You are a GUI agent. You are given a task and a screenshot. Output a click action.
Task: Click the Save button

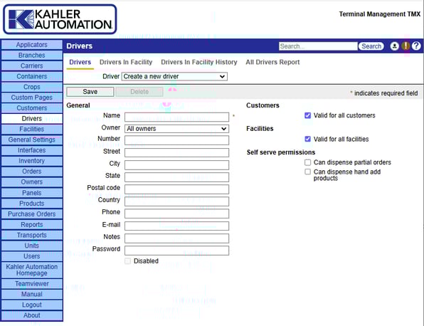pyautogui.click(x=90, y=92)
